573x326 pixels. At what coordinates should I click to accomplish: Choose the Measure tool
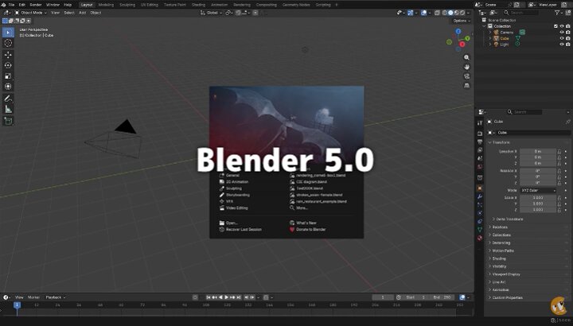[x=8, y=109]
